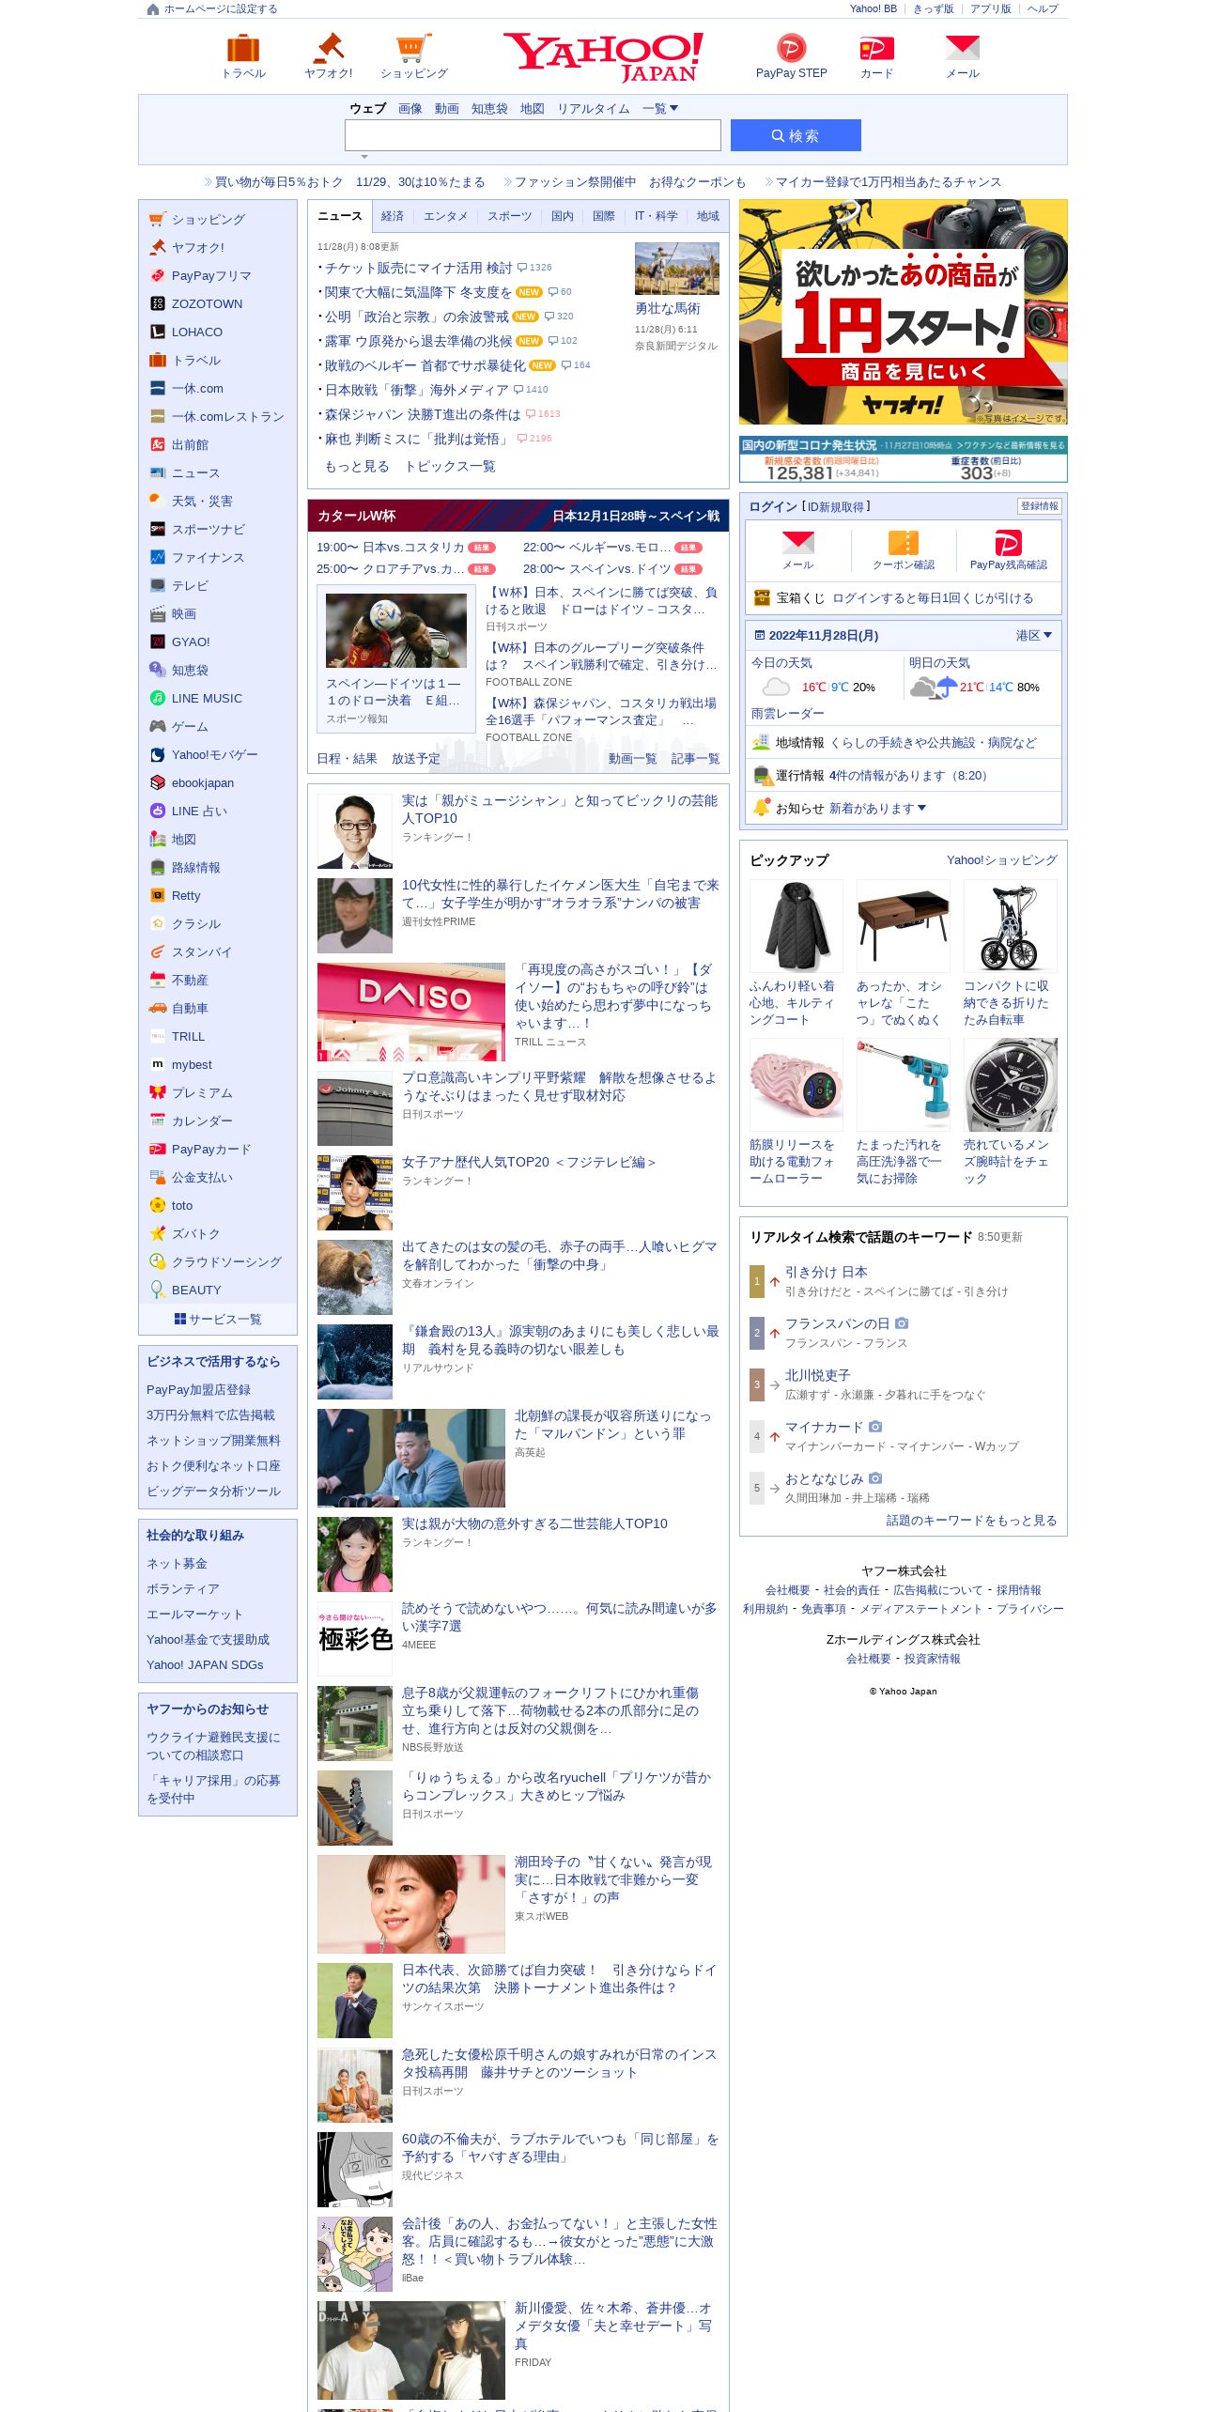Open the サービス一覧 link in sidebar

pyautogui.click(x=218, y=1320)
